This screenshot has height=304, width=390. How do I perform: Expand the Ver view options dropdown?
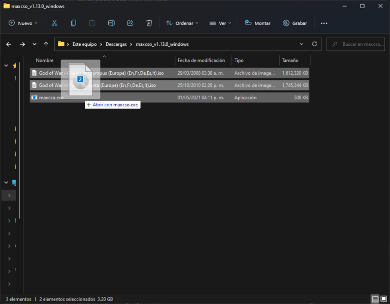tap(220, 23)
